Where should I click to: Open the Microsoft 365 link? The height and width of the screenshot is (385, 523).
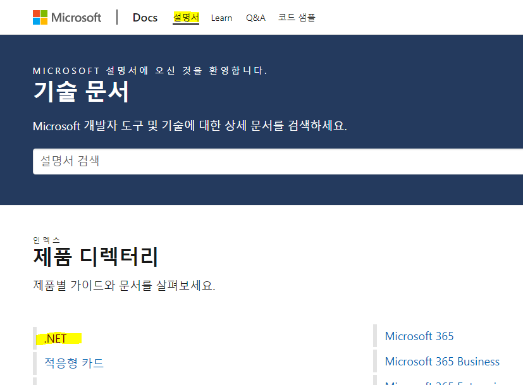pyautogui.click(x=419, y=336)
